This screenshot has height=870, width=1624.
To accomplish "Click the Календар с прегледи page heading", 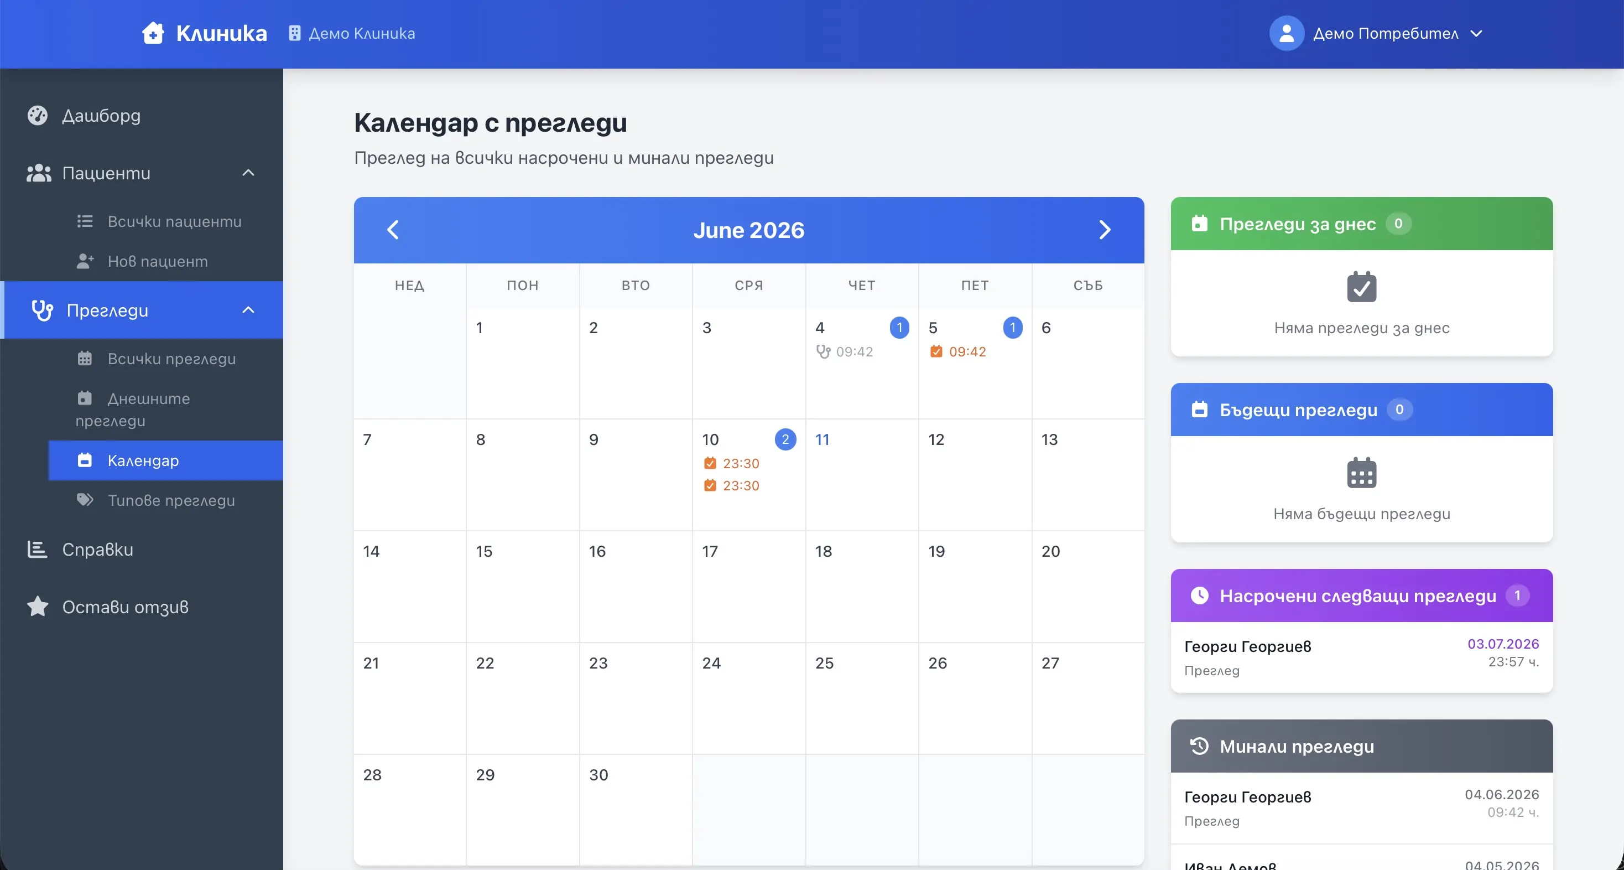I will (491, 122).
